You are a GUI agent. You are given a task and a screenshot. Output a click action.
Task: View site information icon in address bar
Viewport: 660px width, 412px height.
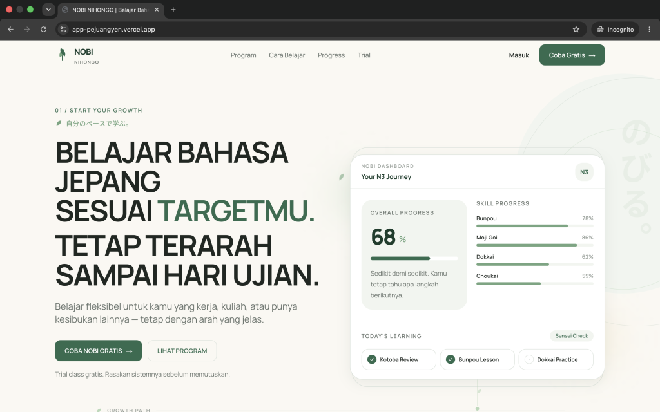[63, 30]
